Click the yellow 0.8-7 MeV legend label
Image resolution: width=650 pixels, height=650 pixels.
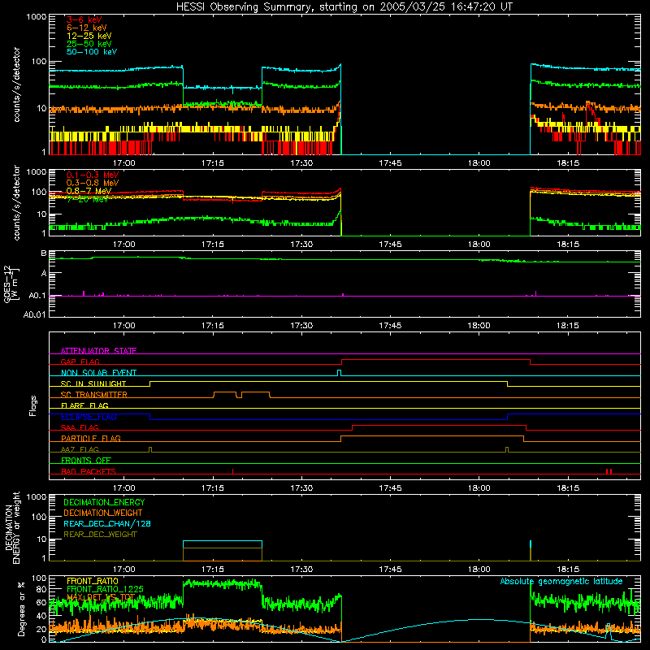point(89,191)
